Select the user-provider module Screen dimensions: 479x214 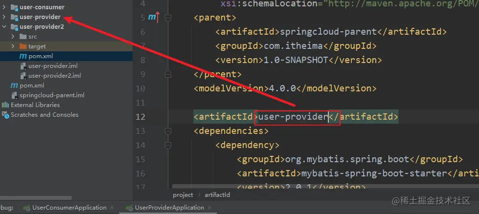[x=40, y=17]
